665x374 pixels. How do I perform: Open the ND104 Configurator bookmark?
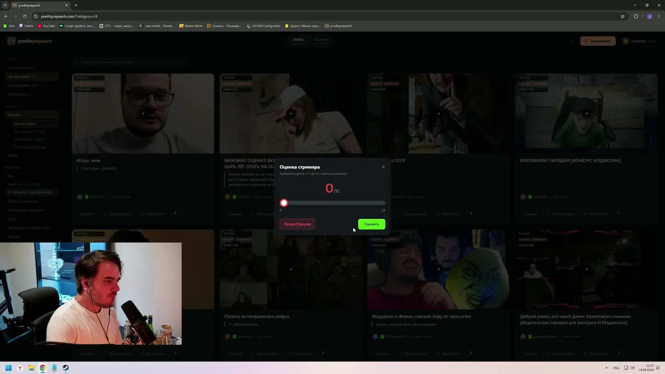pos(264,26)
